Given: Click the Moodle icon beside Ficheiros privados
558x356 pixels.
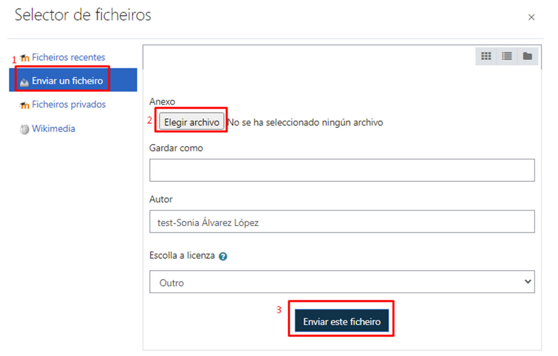Looking at the screenshot, I should coord(24,105).
